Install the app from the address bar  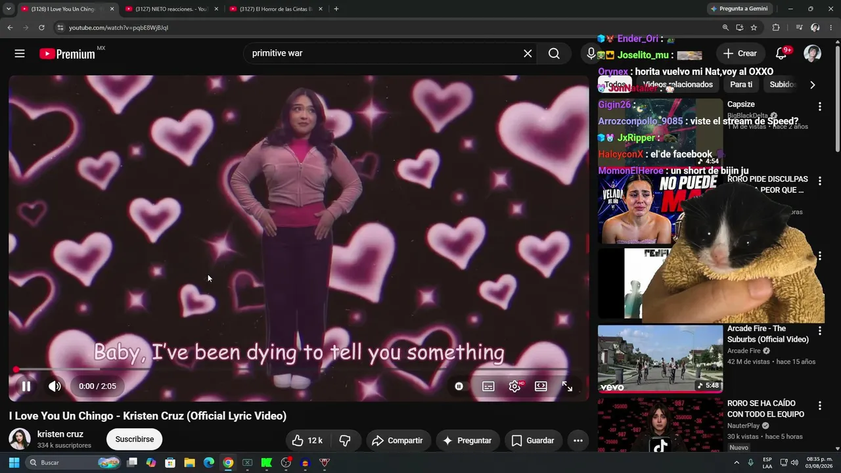740,28
